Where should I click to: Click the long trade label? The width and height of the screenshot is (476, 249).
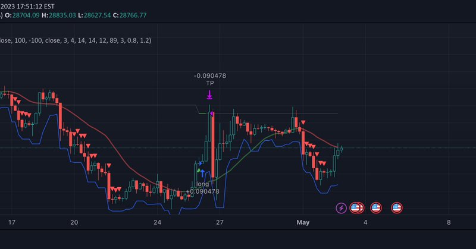coord(202,184)
